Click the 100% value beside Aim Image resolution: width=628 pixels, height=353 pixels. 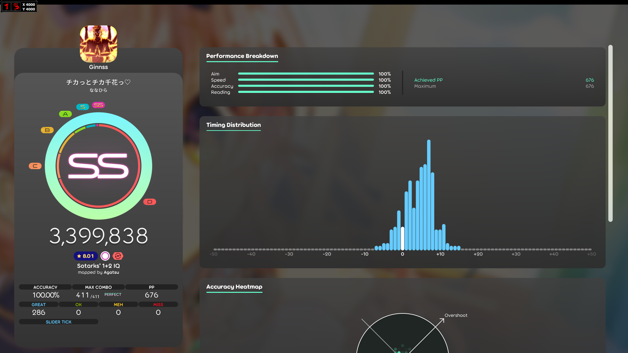pyautogui.click(x=385, y=74)
